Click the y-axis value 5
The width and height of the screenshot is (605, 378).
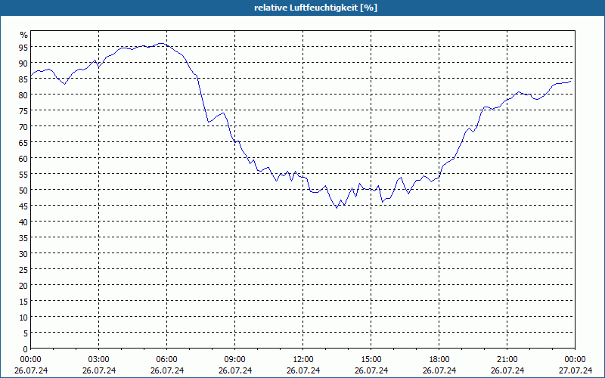click(26, 333)
